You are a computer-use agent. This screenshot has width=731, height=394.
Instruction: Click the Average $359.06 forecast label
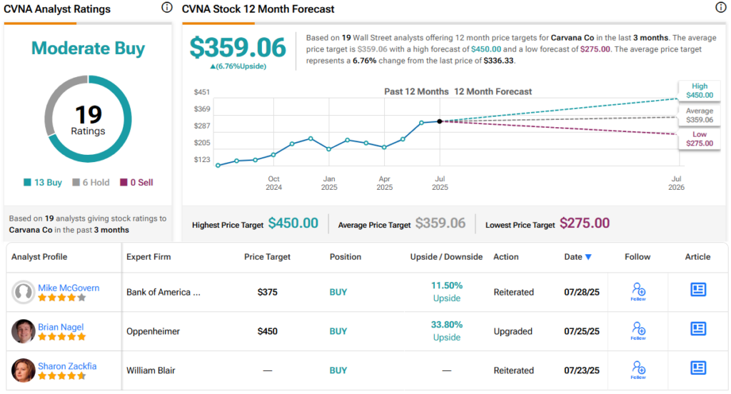pos(700,115)
